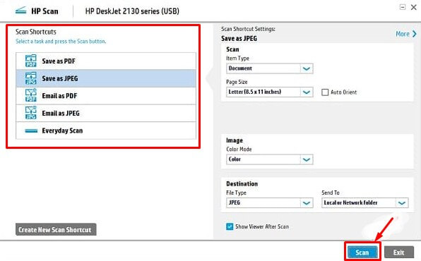This screenshot has height=261, width=421.
Task: Select the Save as PDF shortcut label
Action: 59,61
